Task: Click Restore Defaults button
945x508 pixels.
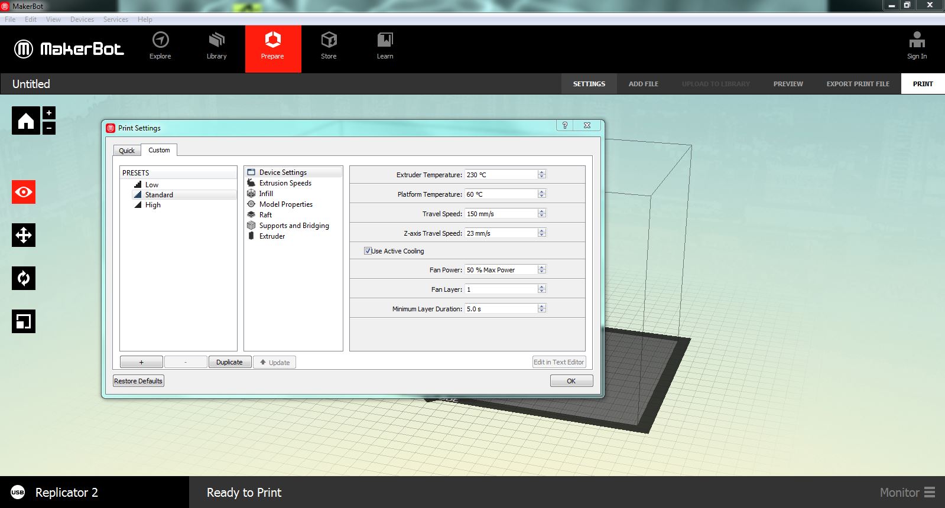Action: (x=138, y=381)
